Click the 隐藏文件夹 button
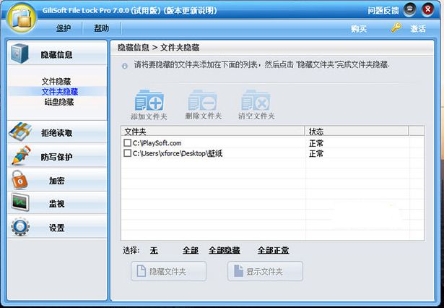The image size is (444, 308). 168,271
